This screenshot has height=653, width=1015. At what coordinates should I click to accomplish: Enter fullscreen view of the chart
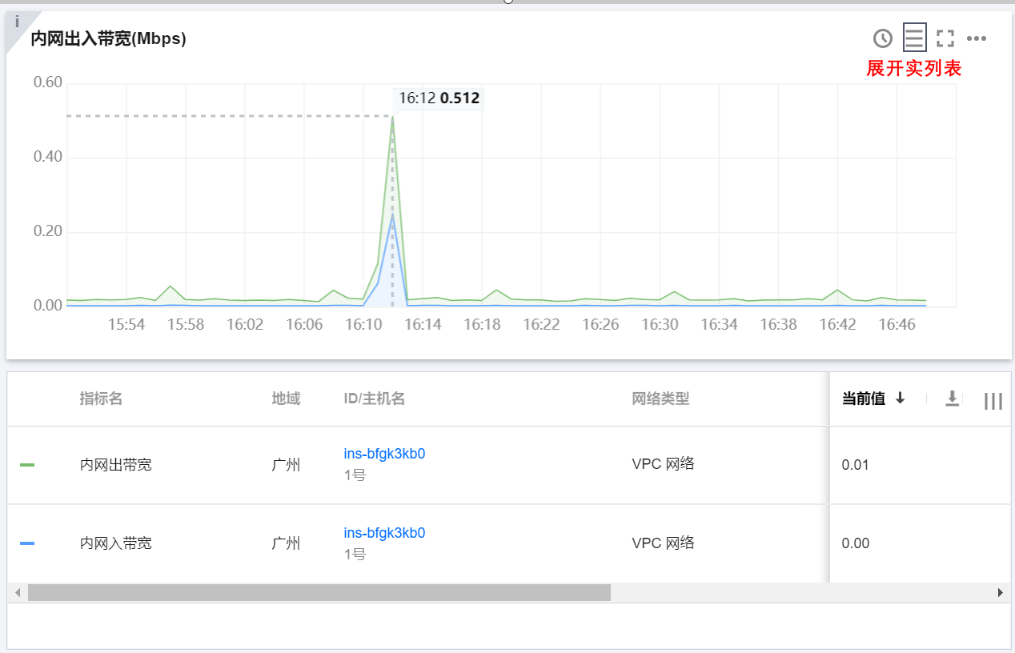[945, 38]
